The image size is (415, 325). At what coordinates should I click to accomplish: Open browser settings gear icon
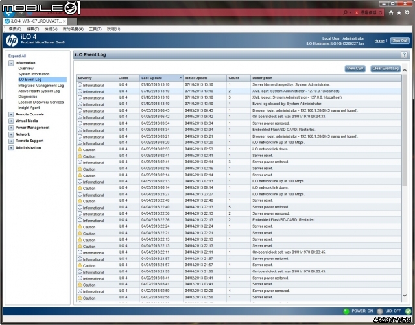tap(407, 12)
